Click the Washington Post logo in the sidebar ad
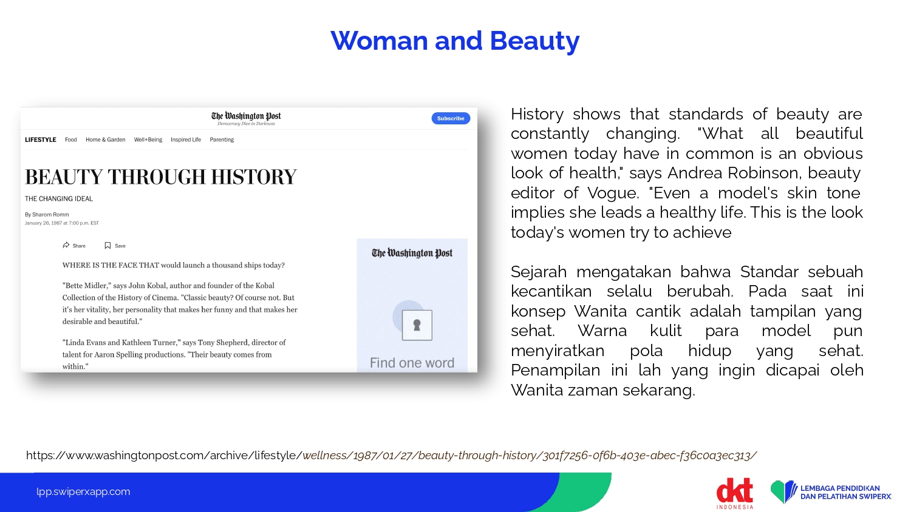911x512 pixels. tap(412, 253)
